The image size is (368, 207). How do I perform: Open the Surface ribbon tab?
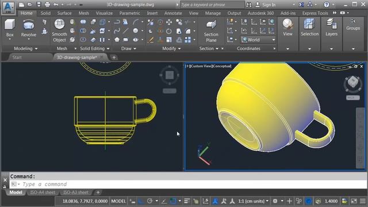[x=64, y=13]
